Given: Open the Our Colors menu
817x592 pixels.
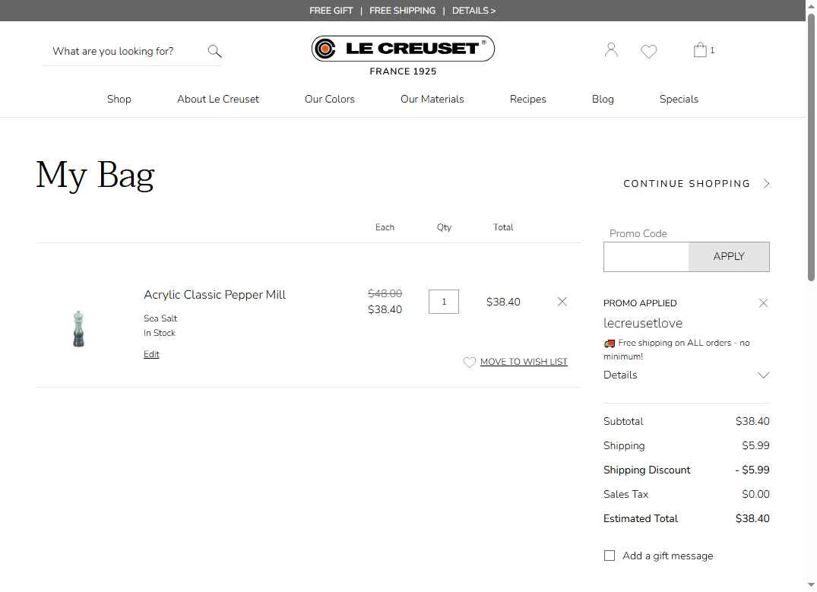Looking at the screenshot, I should (329, 99).
